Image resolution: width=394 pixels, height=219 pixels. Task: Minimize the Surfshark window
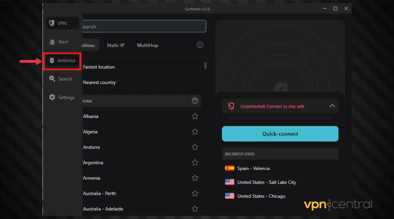click(x=325, y=9)
